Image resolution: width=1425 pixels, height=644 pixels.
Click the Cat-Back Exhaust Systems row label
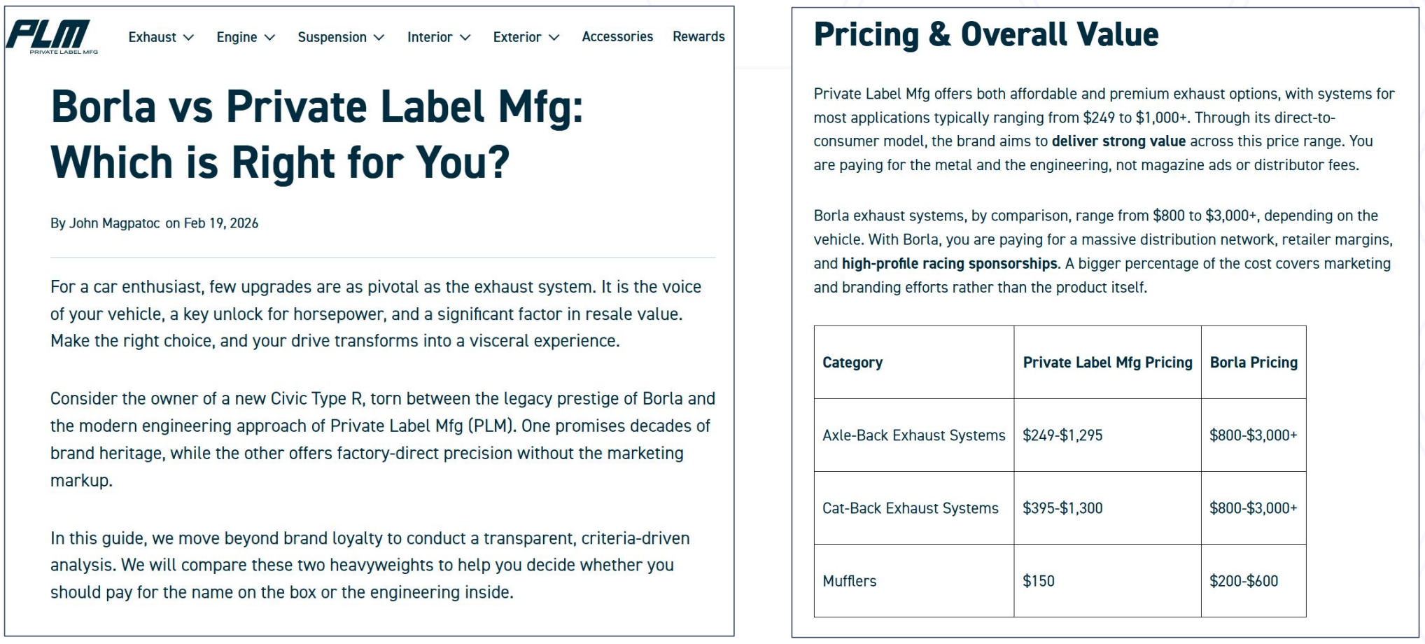pos(910,508)
